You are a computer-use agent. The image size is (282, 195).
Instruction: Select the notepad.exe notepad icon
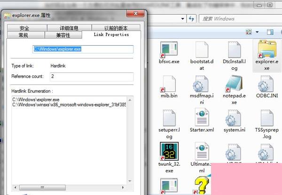[234, 84]
